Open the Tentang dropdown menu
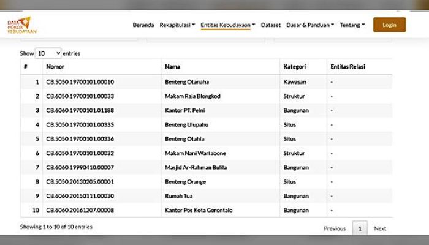The image size is (429, 245). click(x=352, y=25)
